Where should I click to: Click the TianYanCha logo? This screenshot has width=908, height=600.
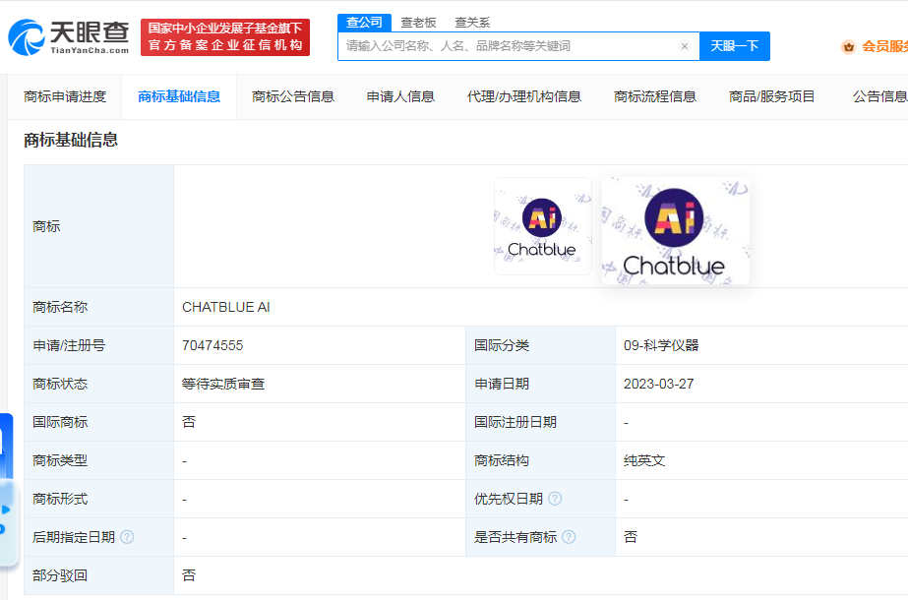pyautogui.click(x=68, y=37)
